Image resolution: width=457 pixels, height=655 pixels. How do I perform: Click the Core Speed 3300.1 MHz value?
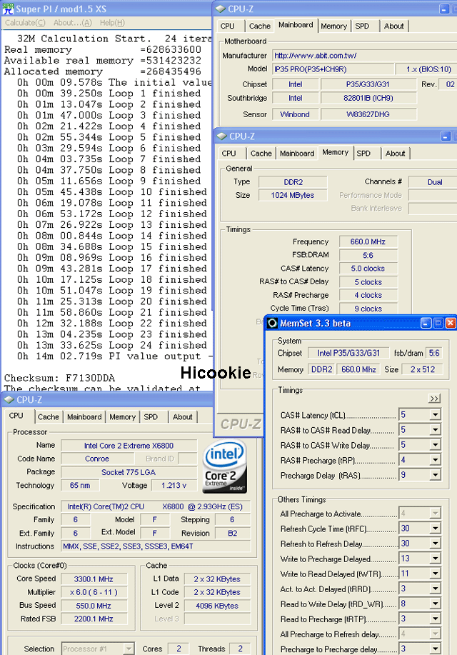[94, 579]
